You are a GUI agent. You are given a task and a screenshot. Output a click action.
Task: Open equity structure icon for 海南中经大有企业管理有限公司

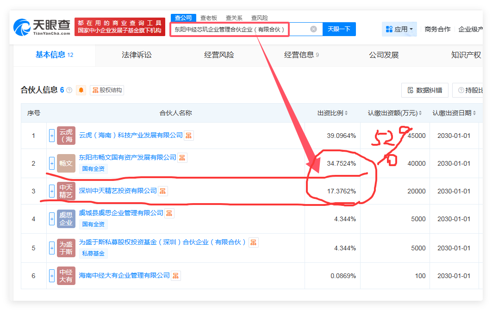[x=176, y=276]
